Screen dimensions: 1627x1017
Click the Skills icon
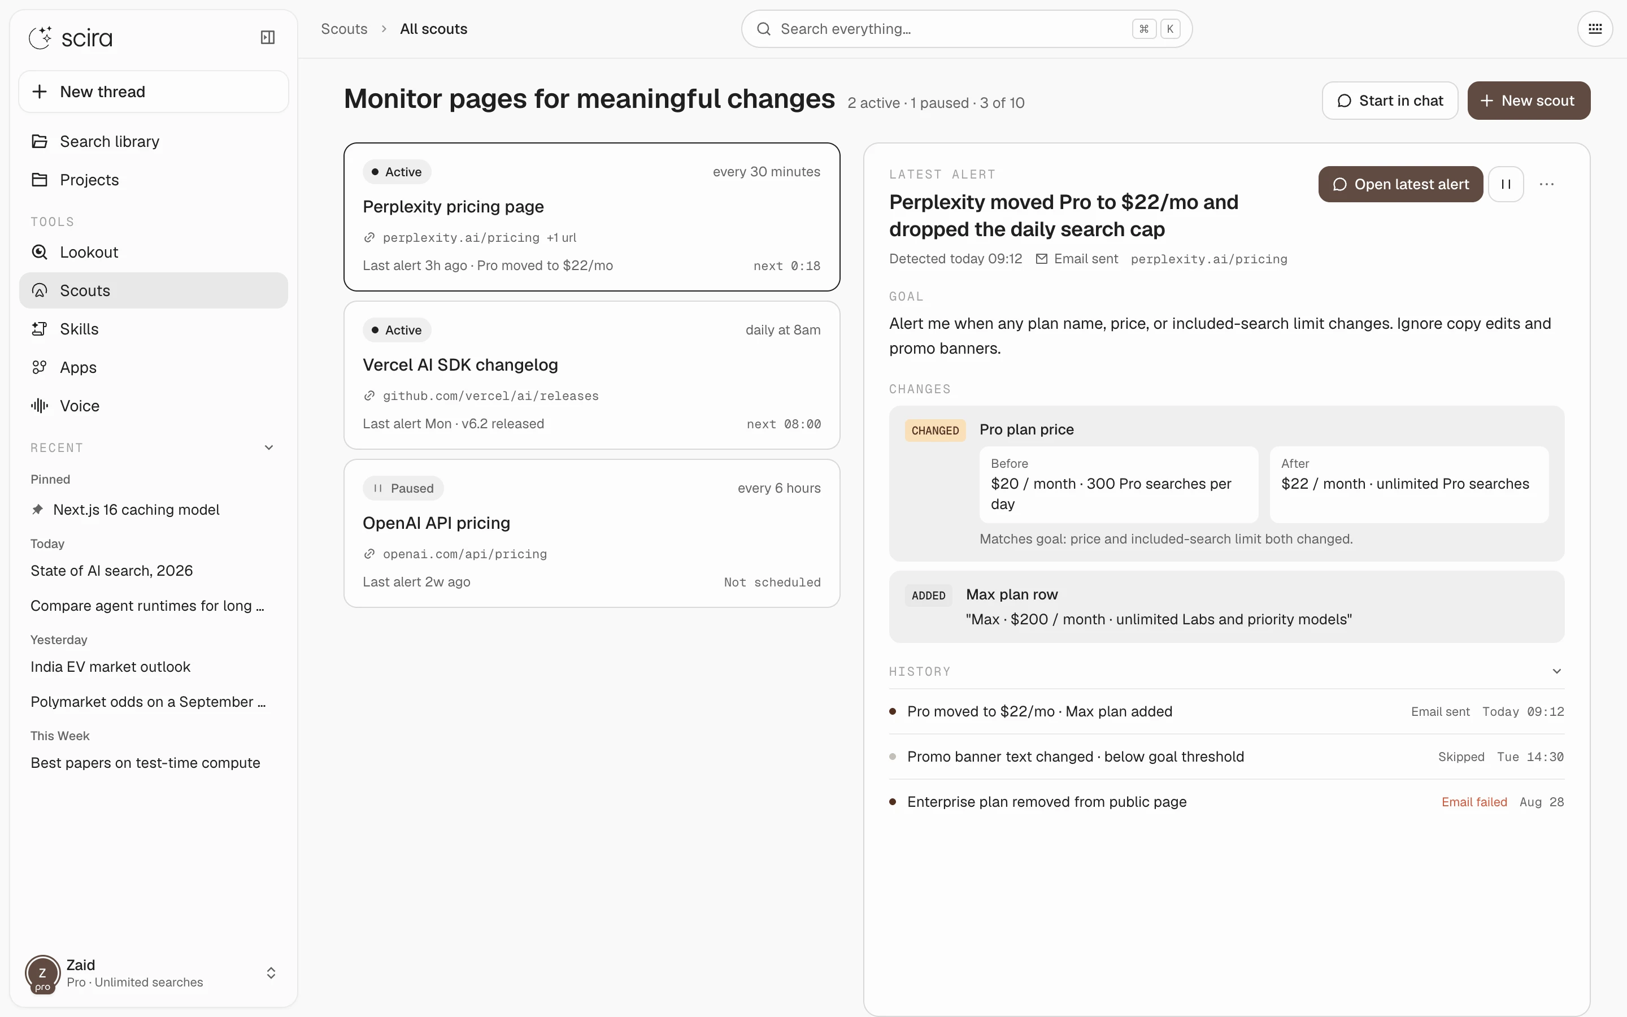(x=40, y=329)
